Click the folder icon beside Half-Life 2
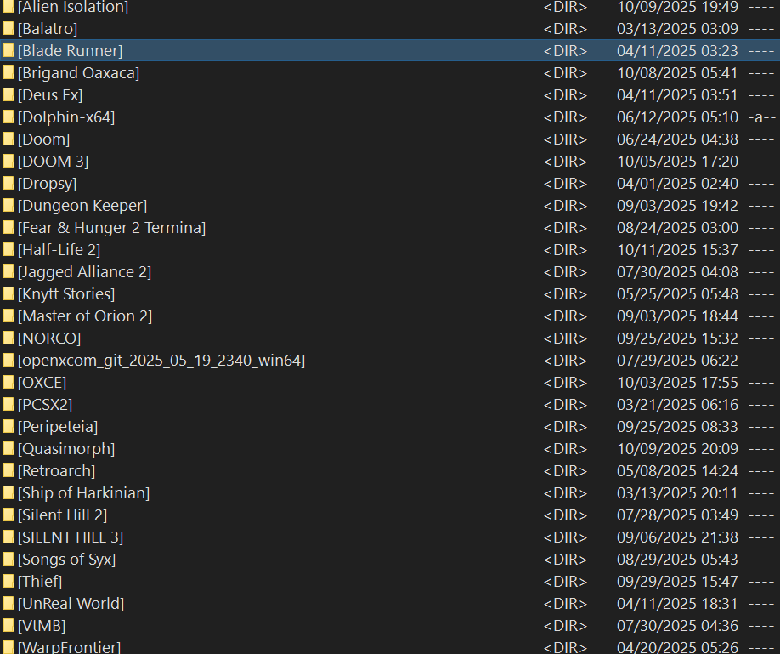 click(x=8, y=249)
